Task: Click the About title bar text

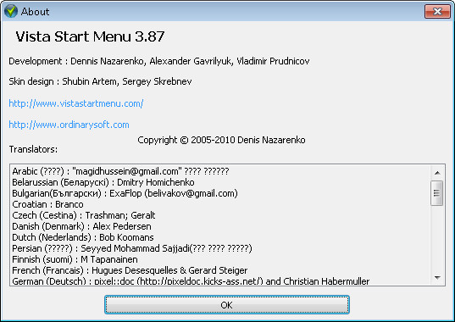Action: click(x=35, y=12)
